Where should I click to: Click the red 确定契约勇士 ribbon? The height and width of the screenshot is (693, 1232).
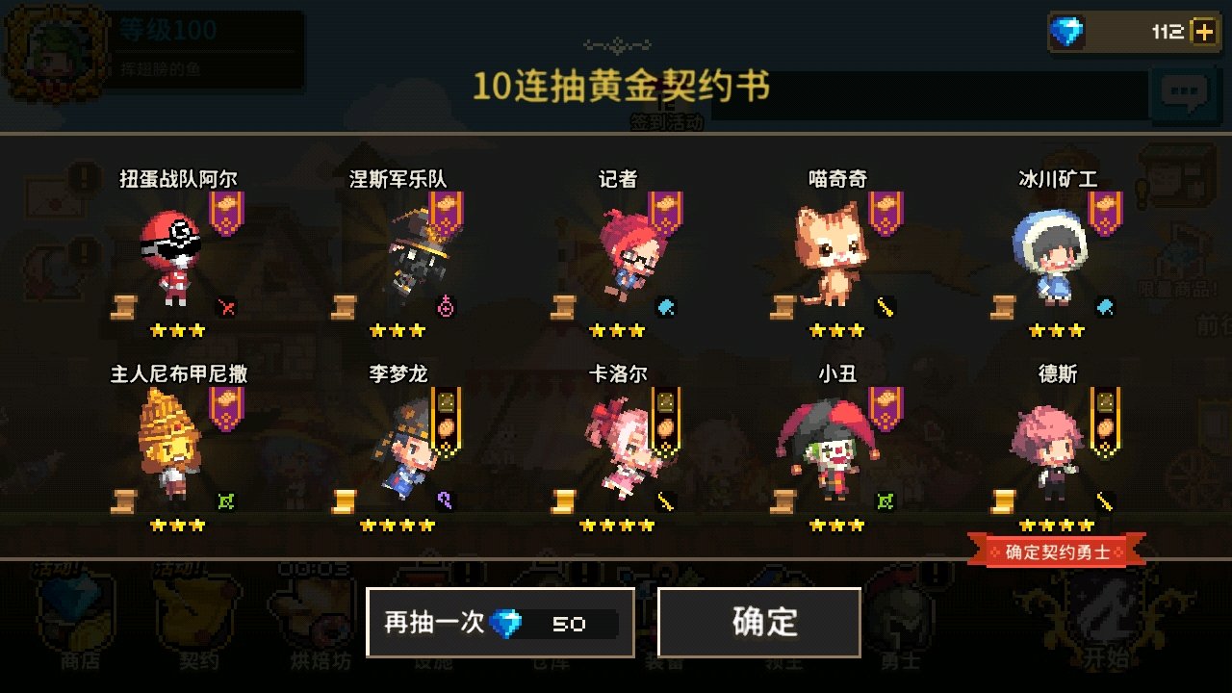point(1057,552)
